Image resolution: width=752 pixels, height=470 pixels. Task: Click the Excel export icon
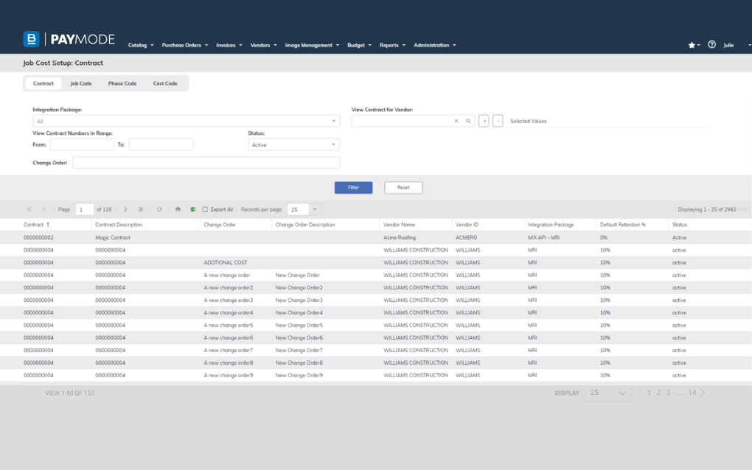tap(193, 210)
